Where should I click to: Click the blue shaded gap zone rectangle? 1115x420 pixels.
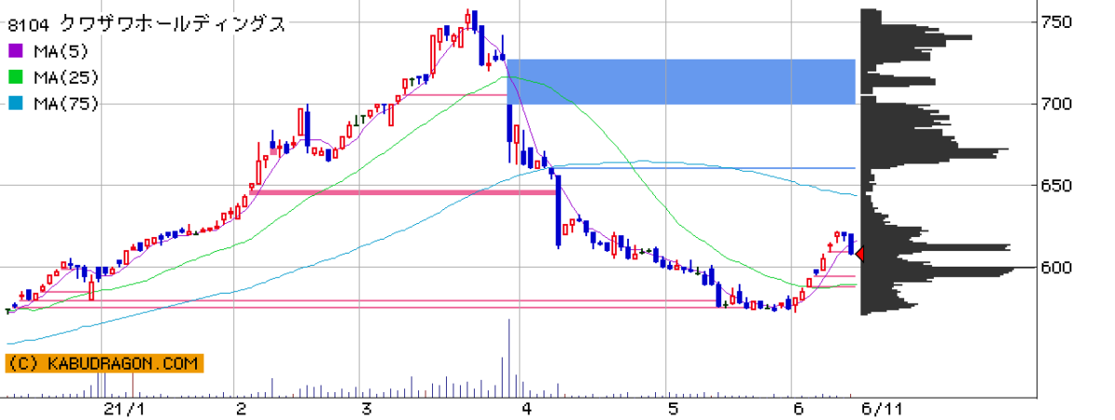point(680,82)
